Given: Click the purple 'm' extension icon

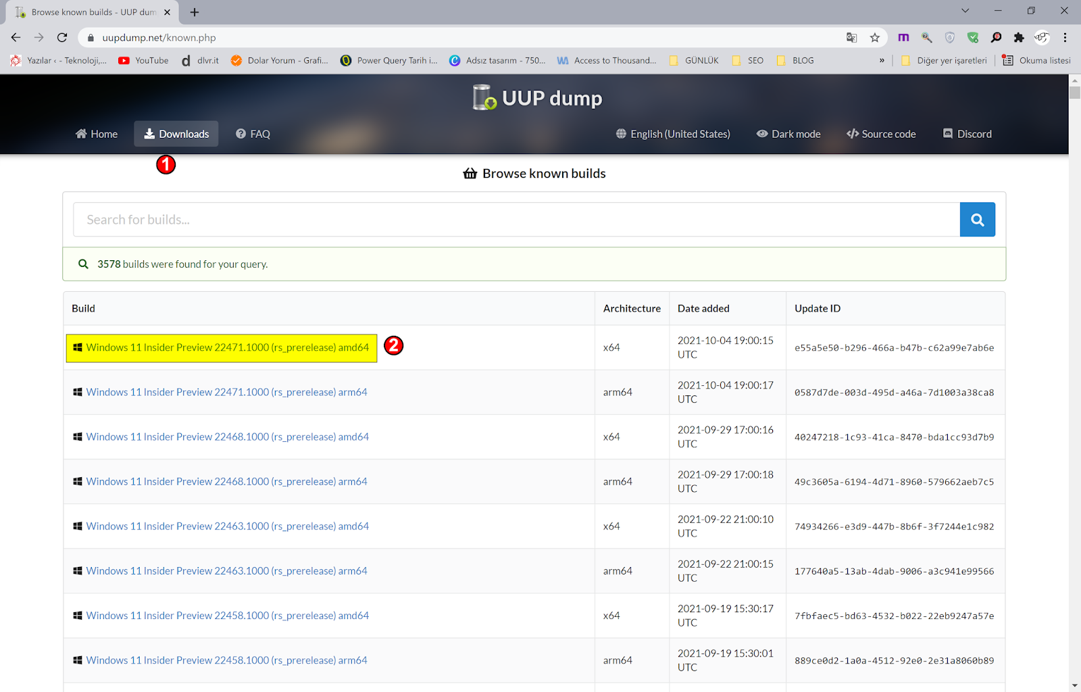Looking at the screenshot, I should (x=903, y=38).
